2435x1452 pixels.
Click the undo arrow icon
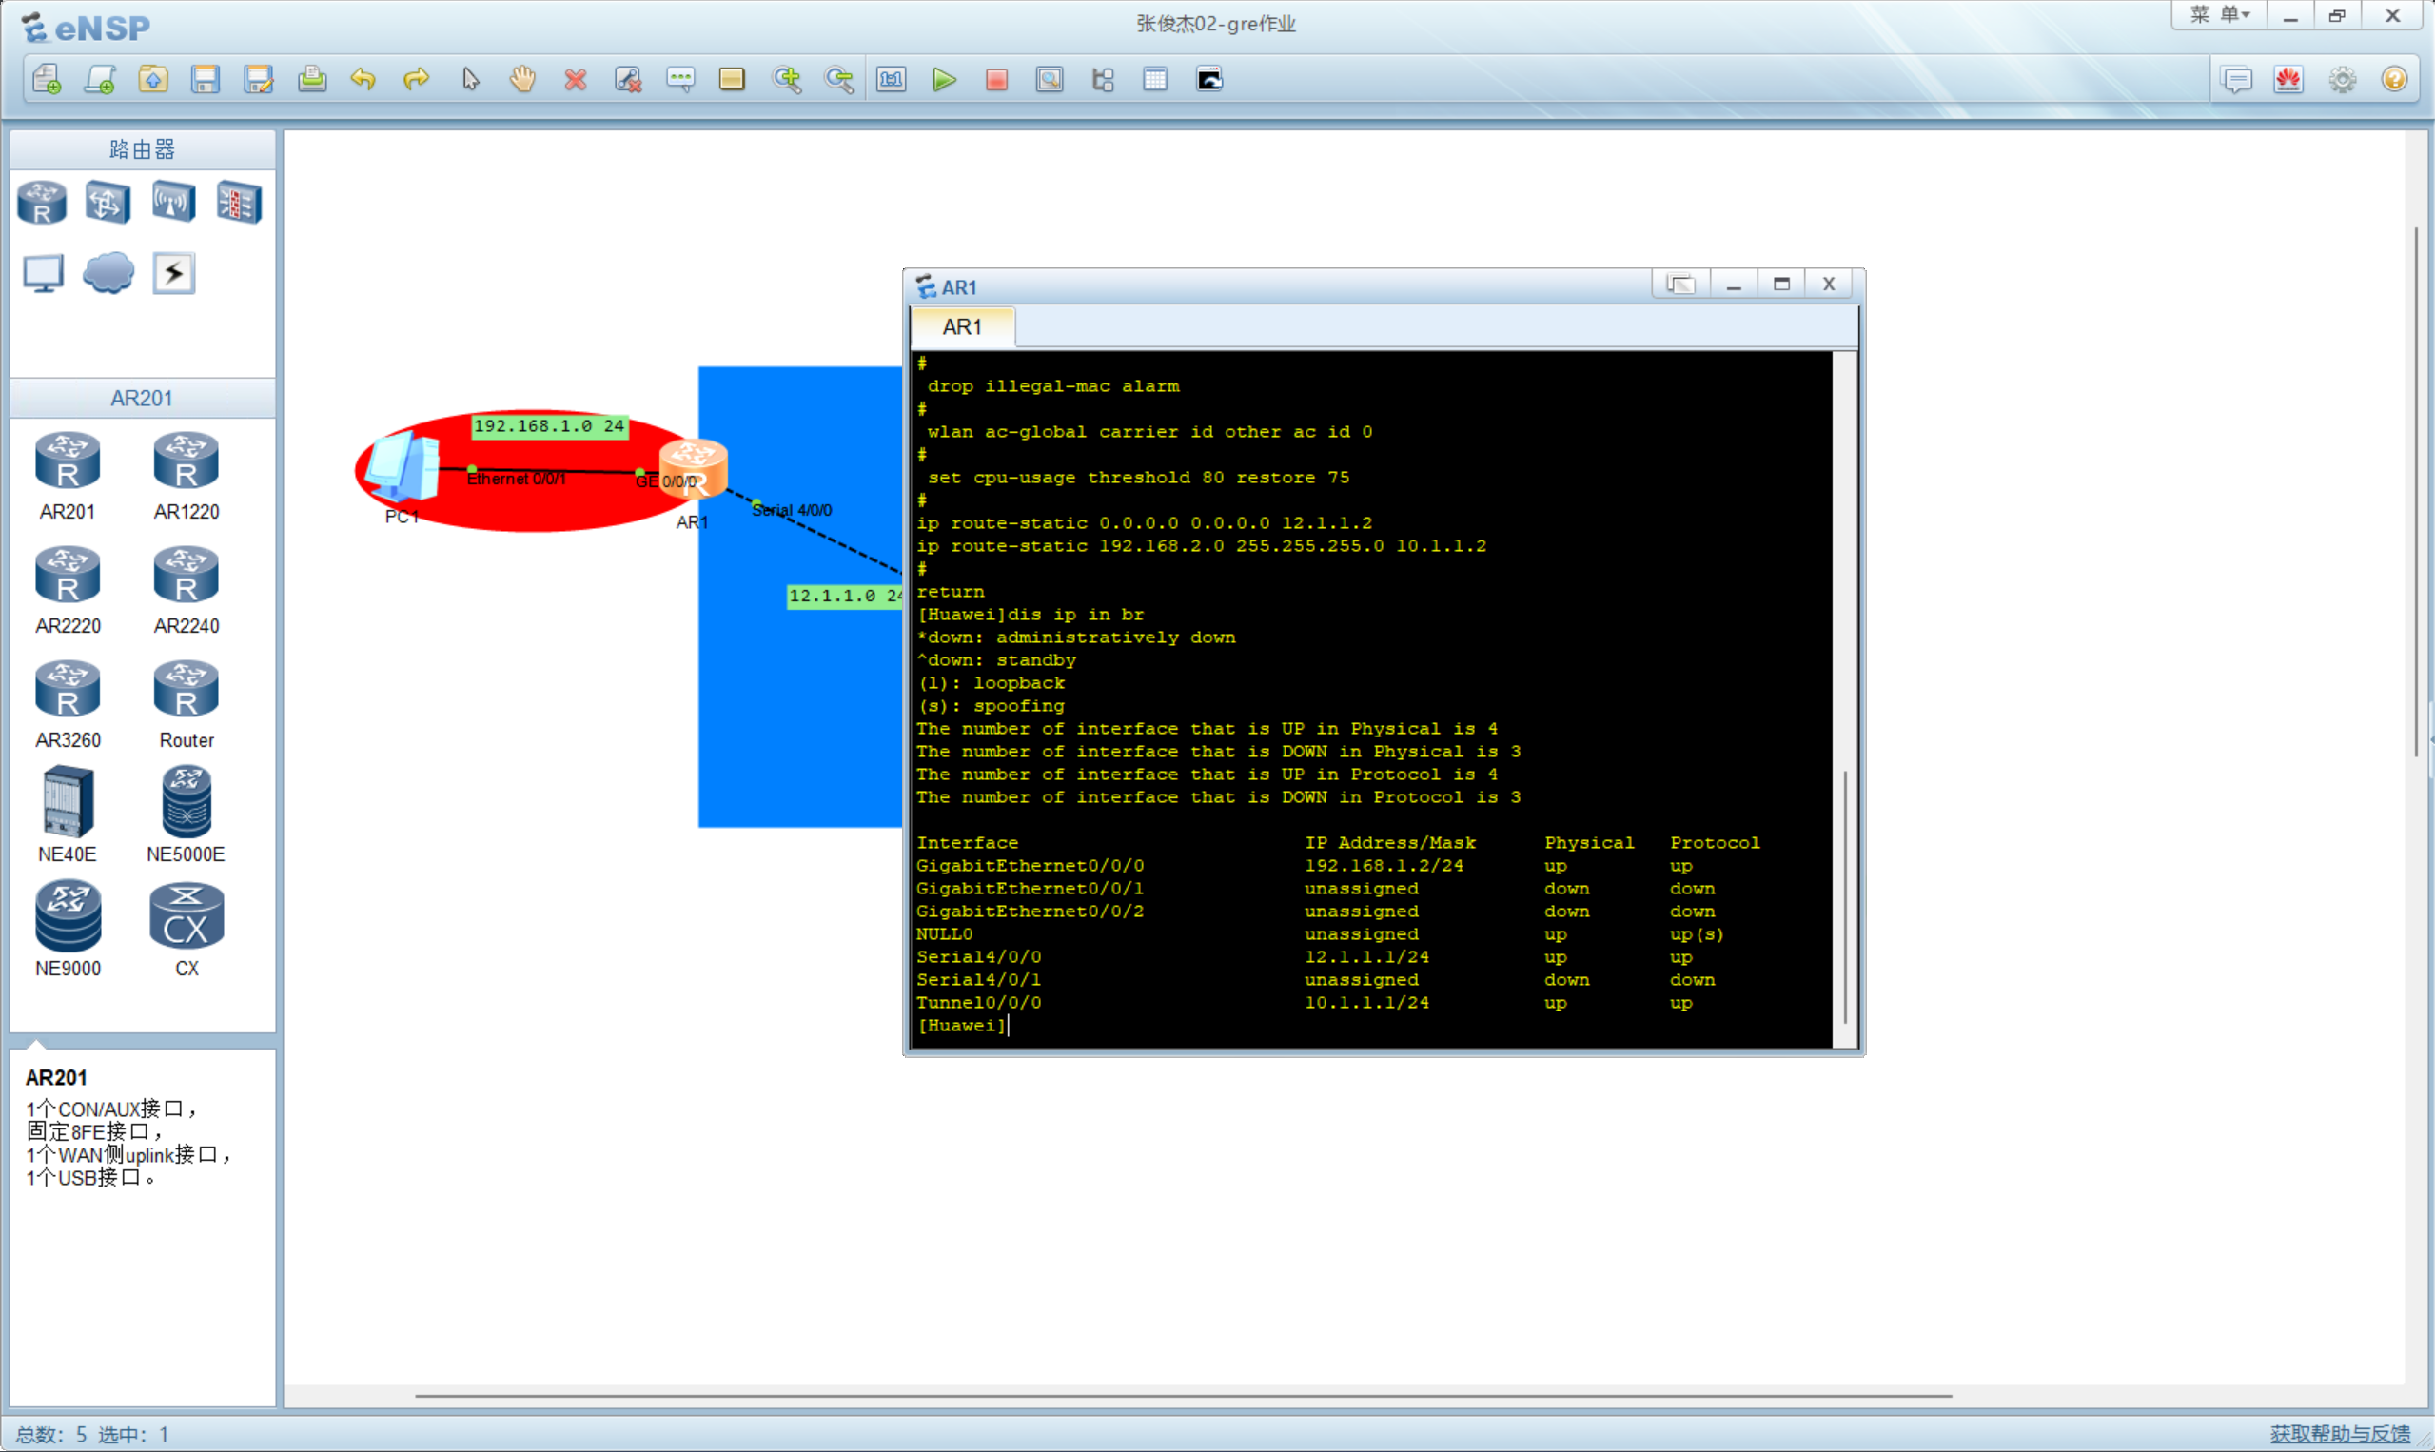363,79
